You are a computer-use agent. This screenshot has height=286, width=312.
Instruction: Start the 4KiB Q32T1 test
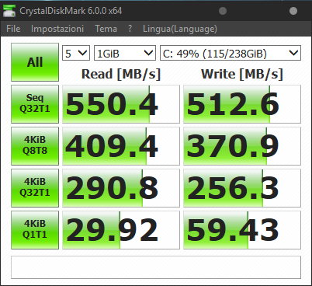pyautogui.click(x=35, y=188)
